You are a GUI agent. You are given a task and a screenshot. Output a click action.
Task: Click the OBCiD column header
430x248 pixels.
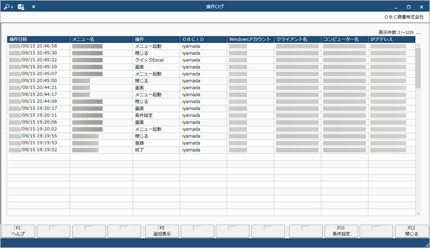point(203,39)
